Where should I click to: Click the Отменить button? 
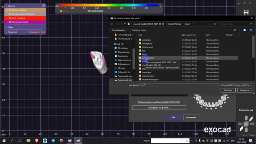point(191,117)
